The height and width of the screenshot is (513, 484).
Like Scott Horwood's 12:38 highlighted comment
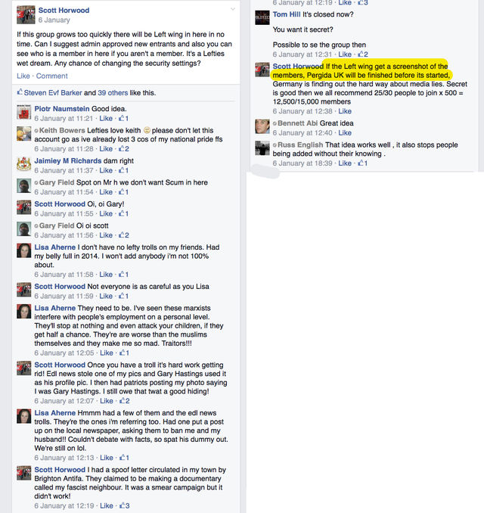[345, 111]
